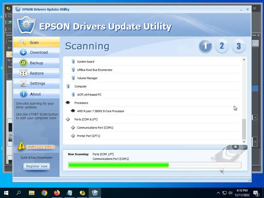This screenshot has width=264, height=198.
Task: Select AMD Ryzen 7 5800X processor row
Action: click(152, 111)
